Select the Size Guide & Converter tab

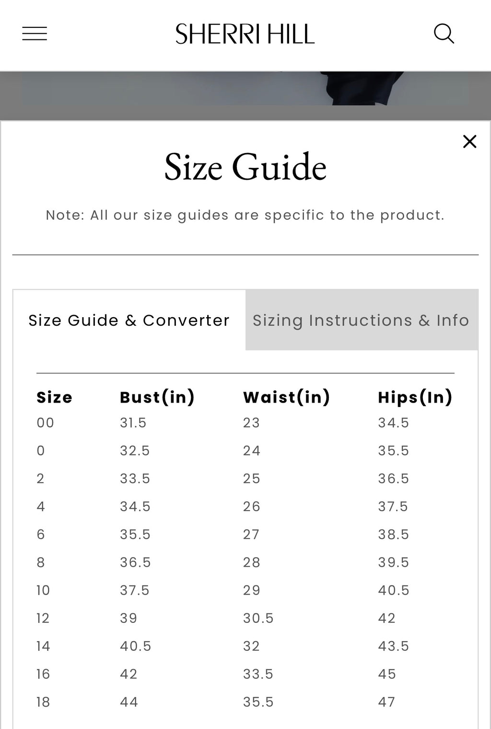point(129,320)
